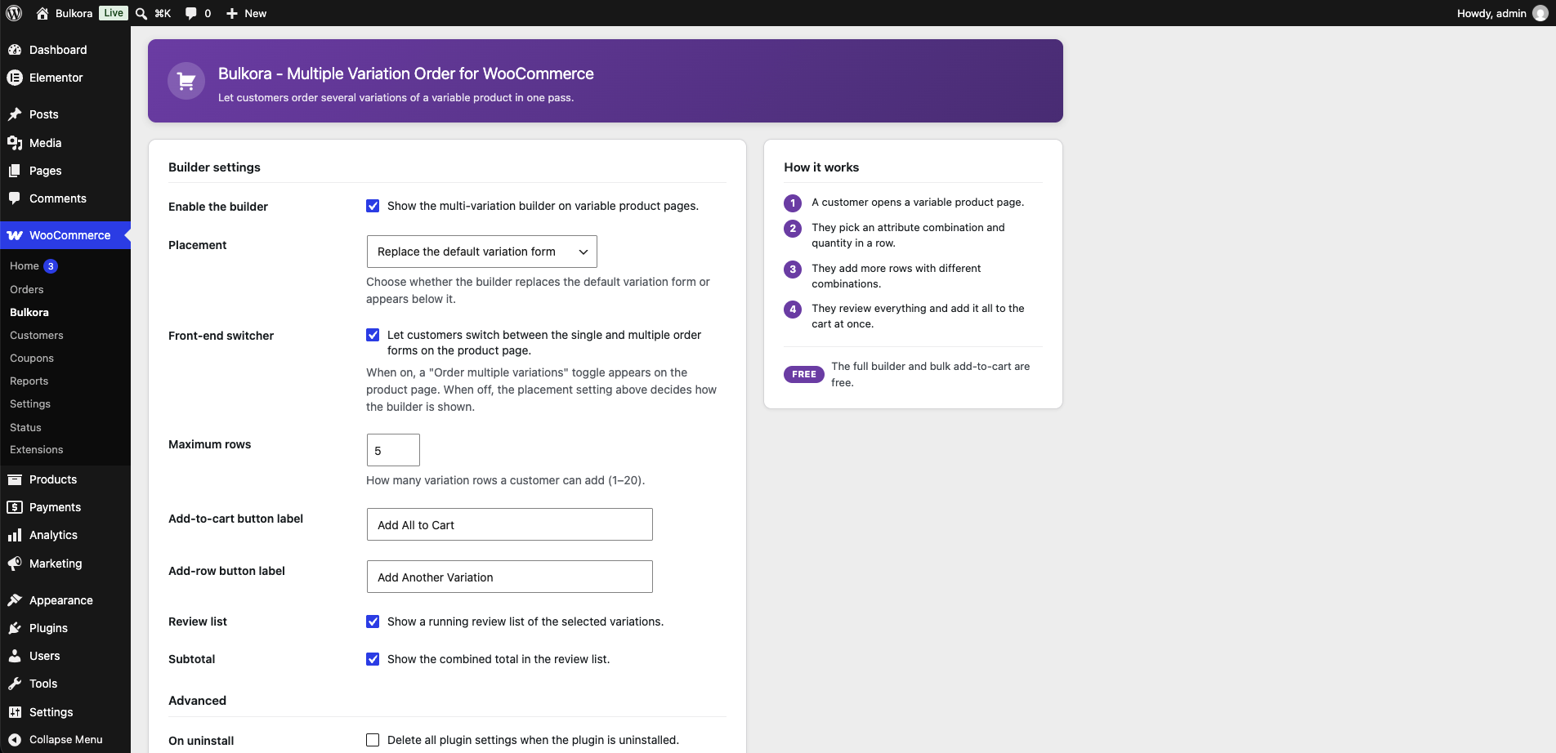The image size is (1556, 753).
Task: Click the WordPress logo icon
Action: (14, 13)
